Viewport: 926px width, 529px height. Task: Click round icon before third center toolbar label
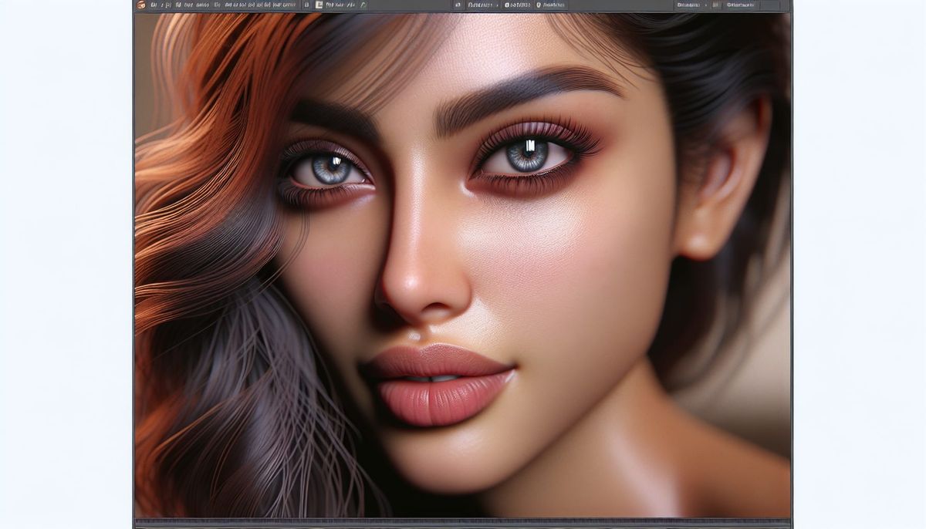click(x=539, y=5)
